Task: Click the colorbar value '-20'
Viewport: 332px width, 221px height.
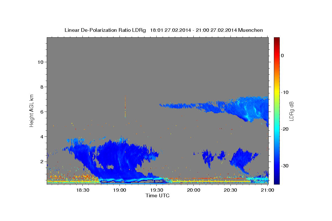Action: (x=285, y=129)
